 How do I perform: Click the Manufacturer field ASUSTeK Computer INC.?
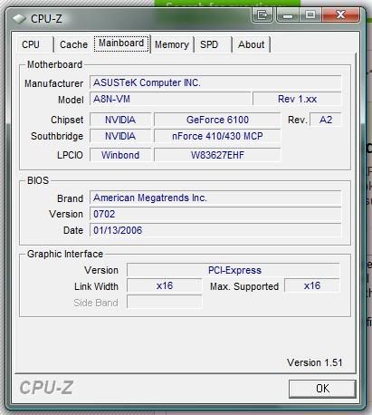coord(215,82)
